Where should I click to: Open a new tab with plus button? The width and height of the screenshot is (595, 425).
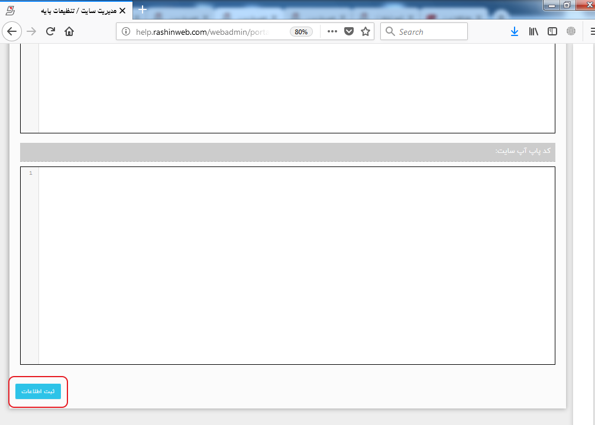(143, 9)
